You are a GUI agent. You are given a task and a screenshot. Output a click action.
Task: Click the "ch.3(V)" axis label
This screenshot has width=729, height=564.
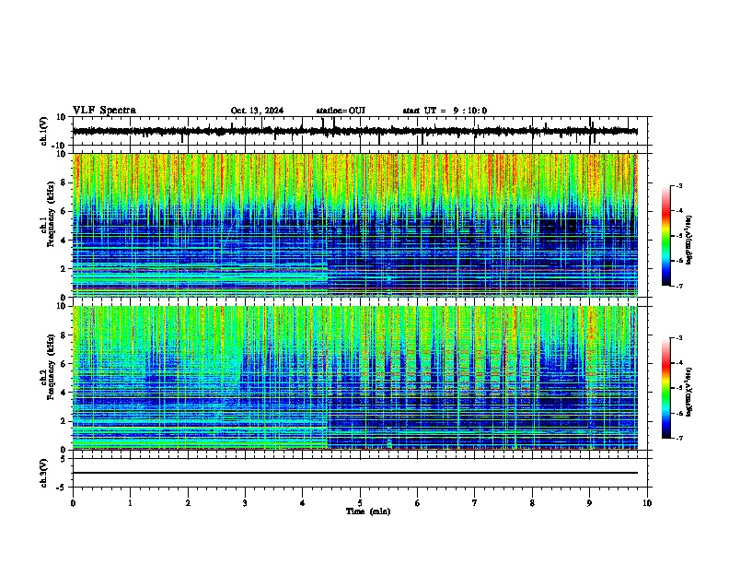44,473
